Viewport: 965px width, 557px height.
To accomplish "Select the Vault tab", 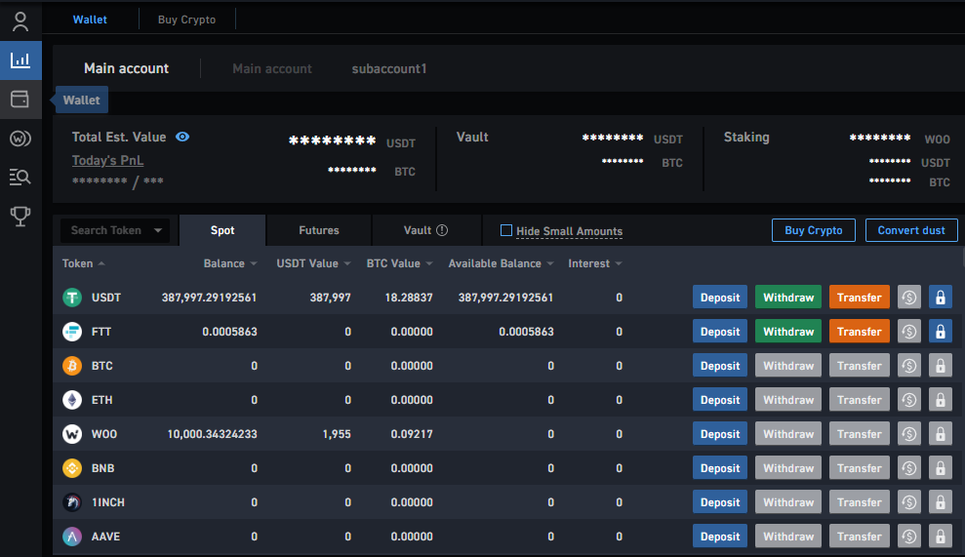I will [x=425, y=230].
